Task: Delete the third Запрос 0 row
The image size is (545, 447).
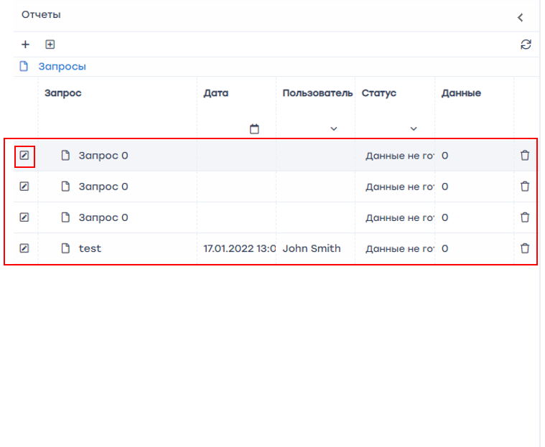Action: [525, 217]
